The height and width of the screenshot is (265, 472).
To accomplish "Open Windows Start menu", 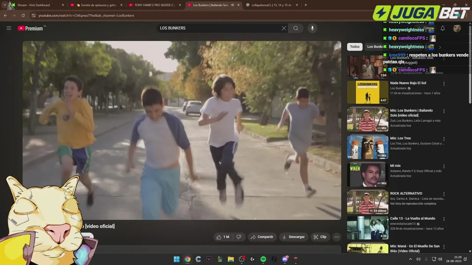I will pos(177,259).
